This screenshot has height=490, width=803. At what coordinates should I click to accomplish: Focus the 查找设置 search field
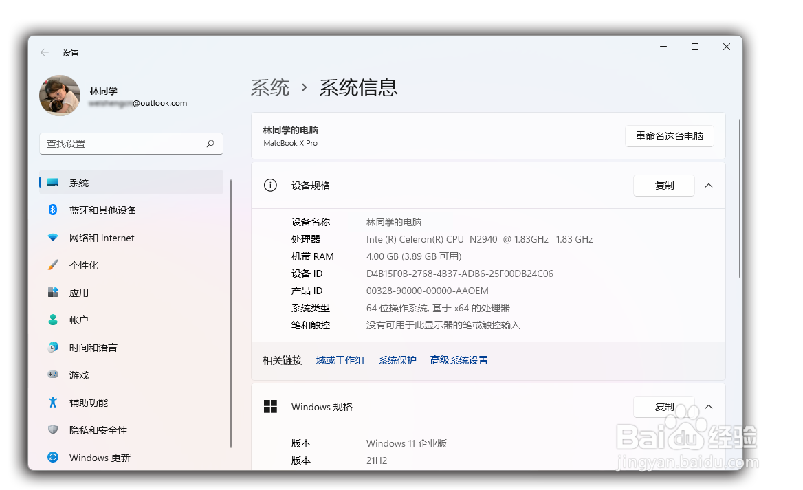[x=131, y=144]
